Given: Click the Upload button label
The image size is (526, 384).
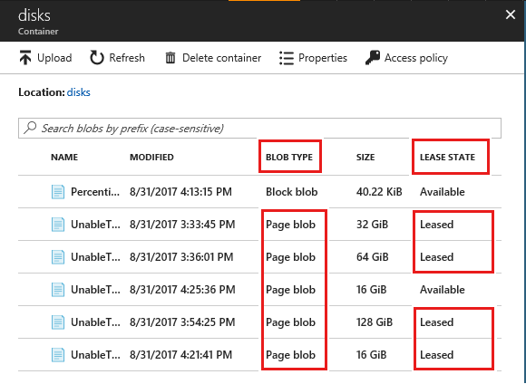Looking at the screenshot, I should tap(54, 58).
